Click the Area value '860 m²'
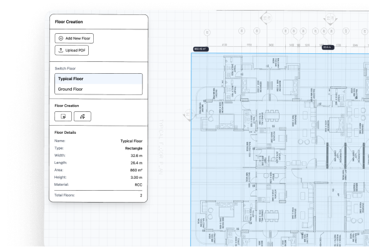Viewport: 369px width, 247px height. pyautogui.click(x=136, y=170)
